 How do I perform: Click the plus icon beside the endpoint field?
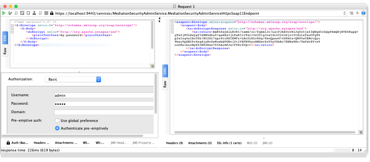click(x=357, y=13)
